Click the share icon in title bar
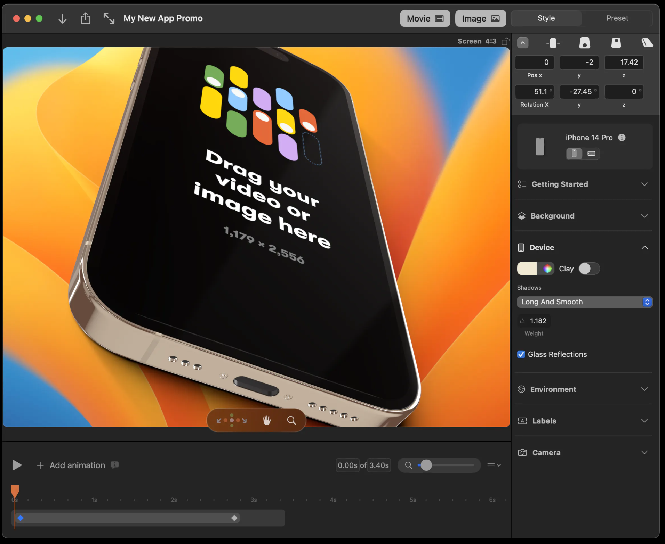The image size is (665, 544). (x=86, y=18)
